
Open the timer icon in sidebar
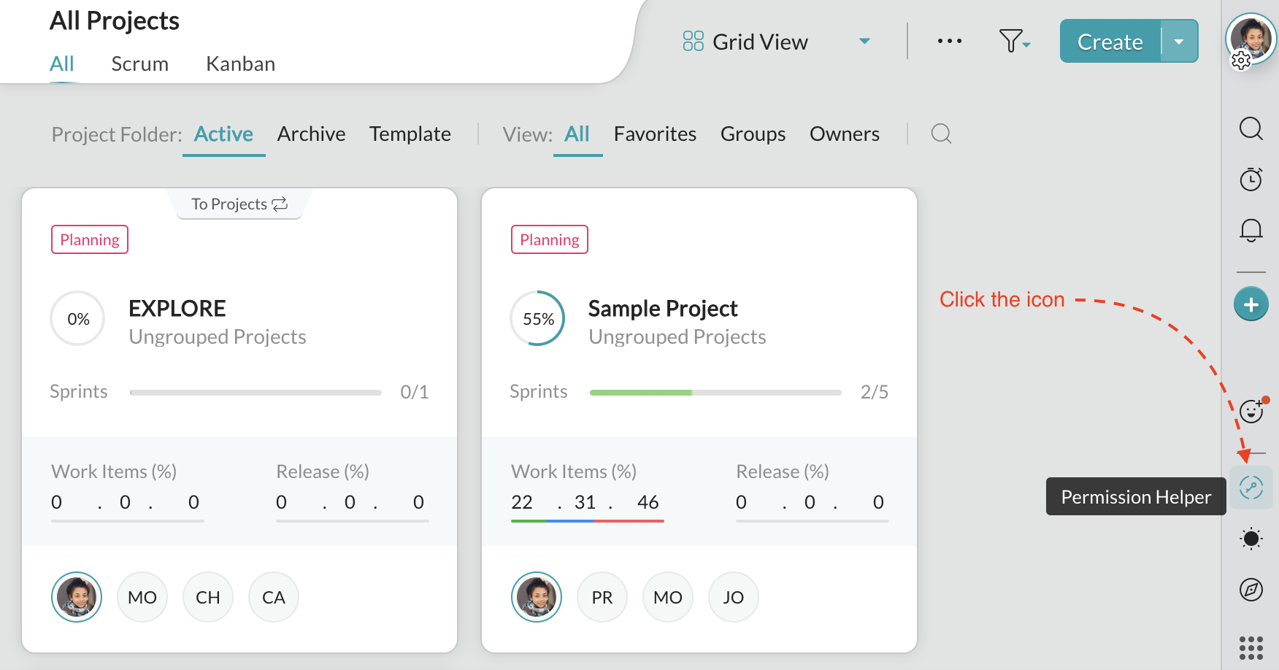coord(1251,179)
